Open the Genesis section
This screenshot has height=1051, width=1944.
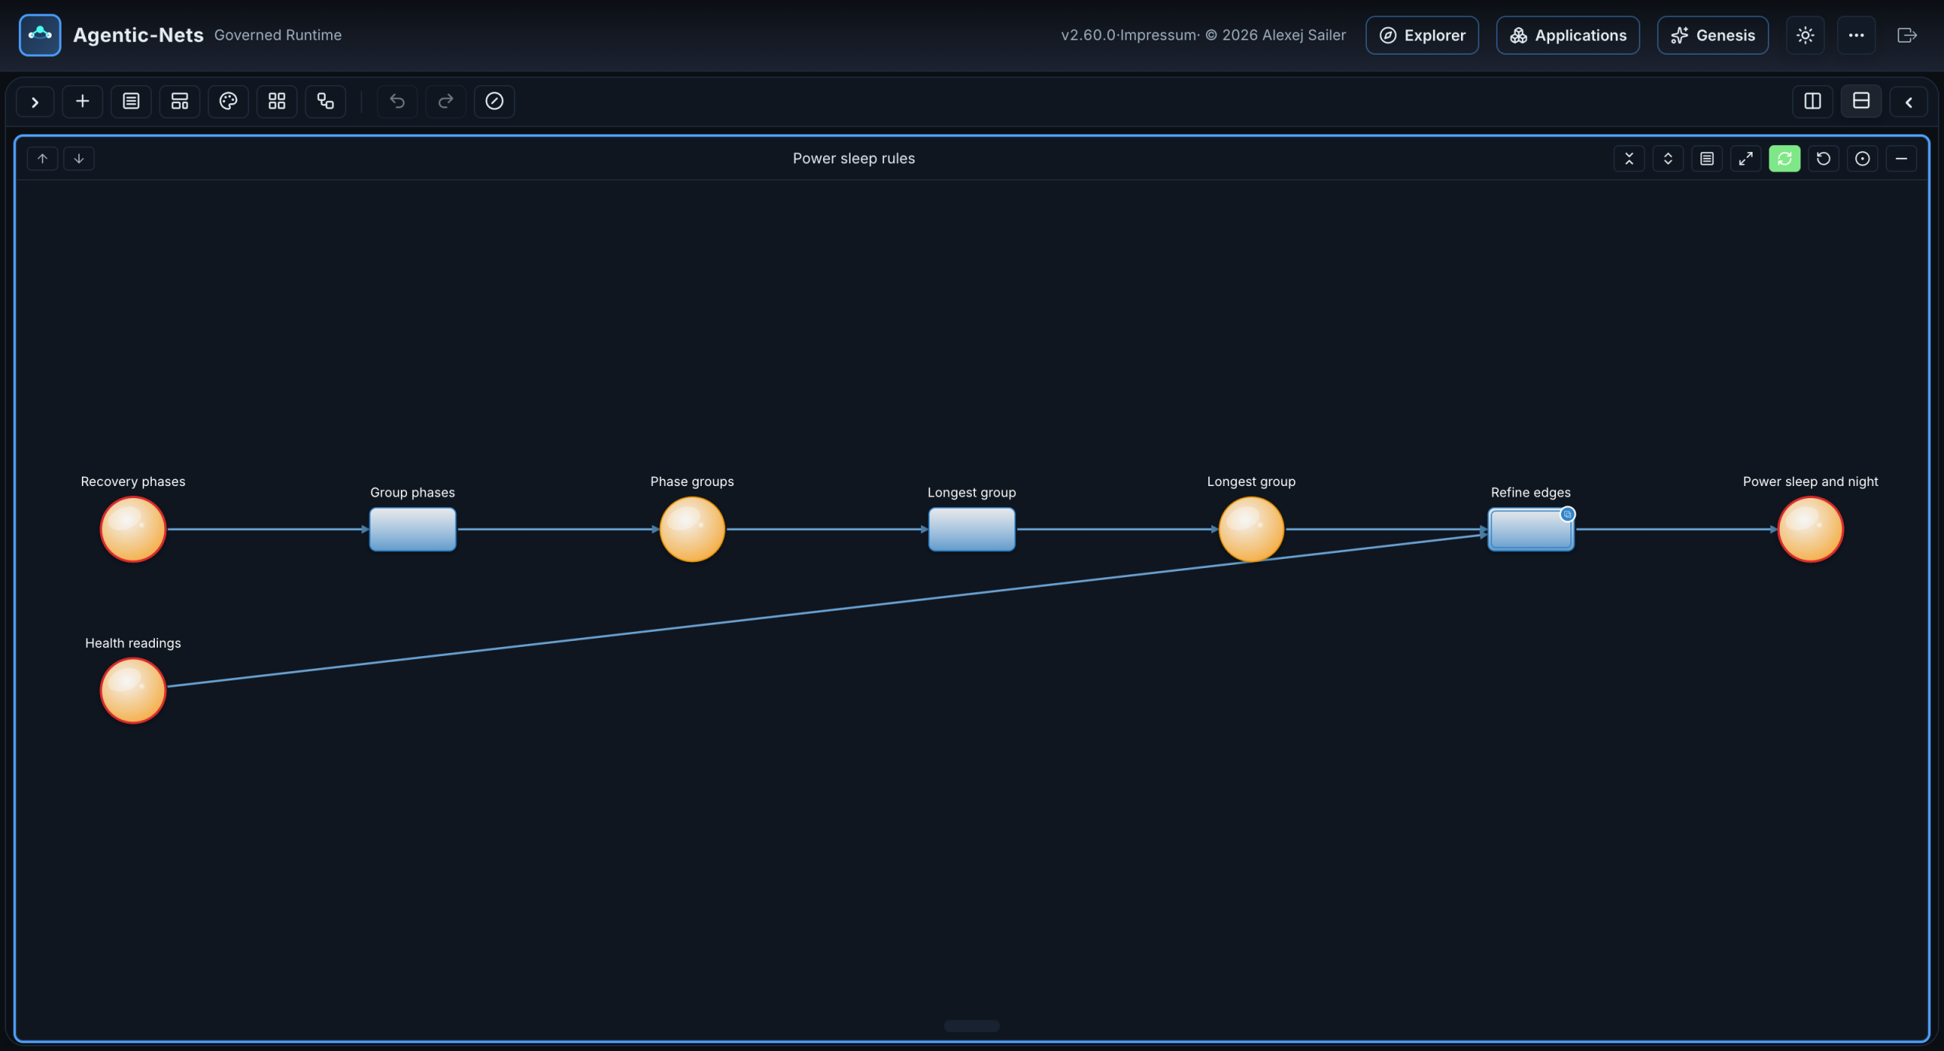coord(1712,35)
